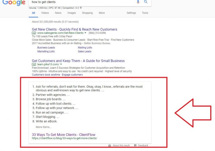Start voice search with microphone icon
This screenshot has width=215, height=151.
pyautogui.click(x=138, y=2)
